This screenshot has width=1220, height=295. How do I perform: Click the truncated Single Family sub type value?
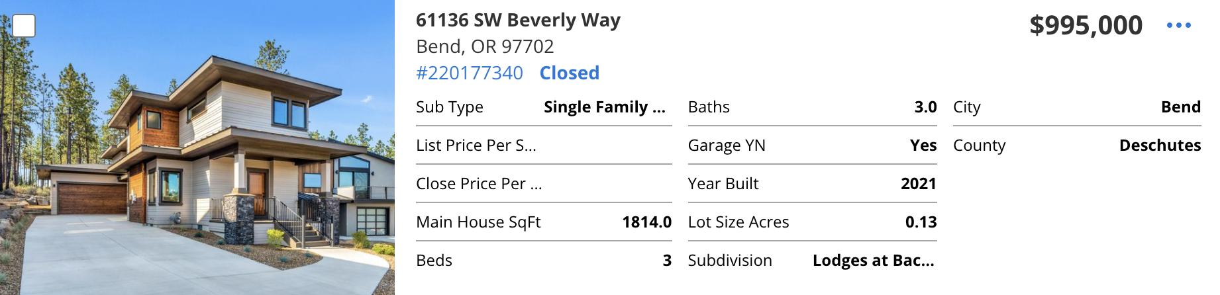(604, 107)
